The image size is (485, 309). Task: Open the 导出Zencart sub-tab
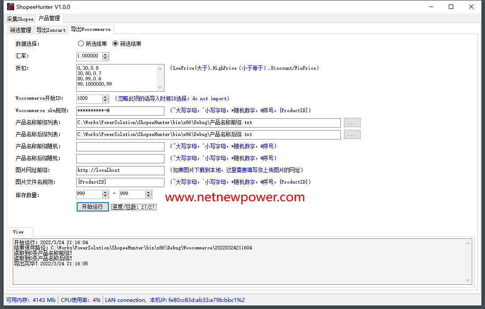[x=51, y=30]
